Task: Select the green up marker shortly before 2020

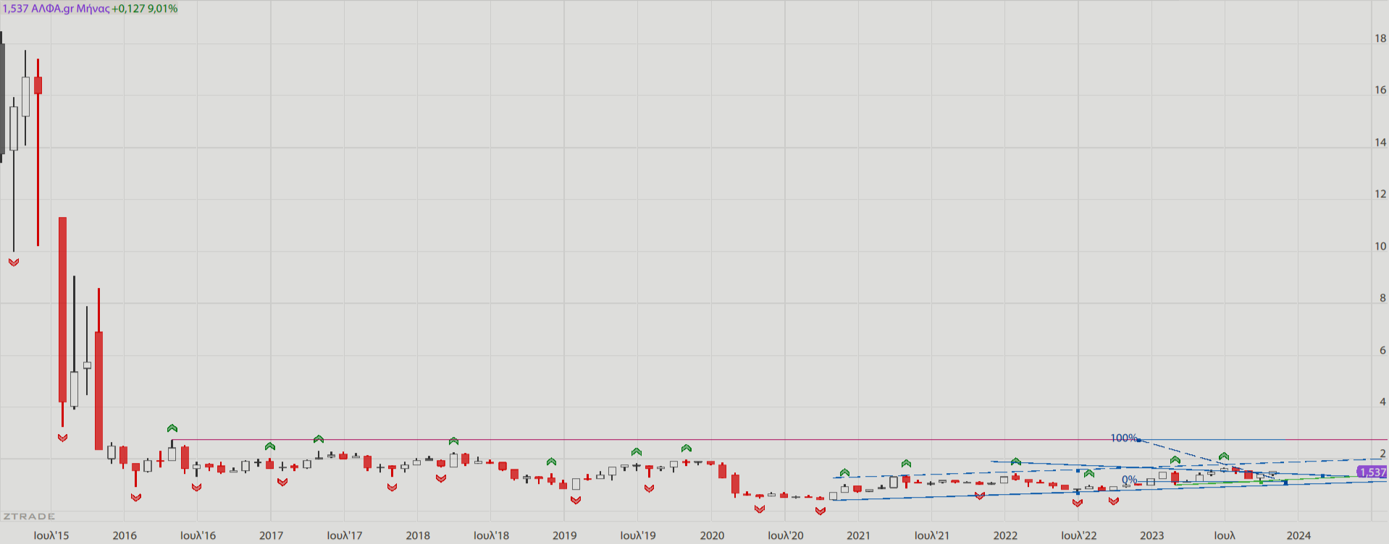Action: coord(687,449)
